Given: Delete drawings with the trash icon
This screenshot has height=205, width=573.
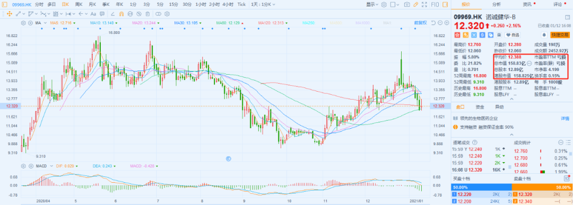Looking at the screenshot, I should coord(147,14).
